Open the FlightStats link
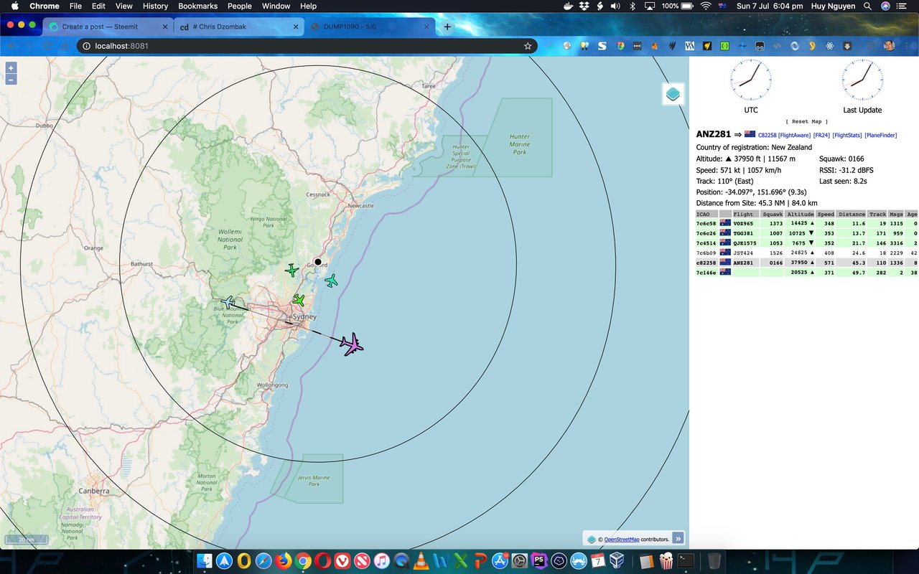The height and width of the screenshot is (574, 919). (x=847, y=135)
